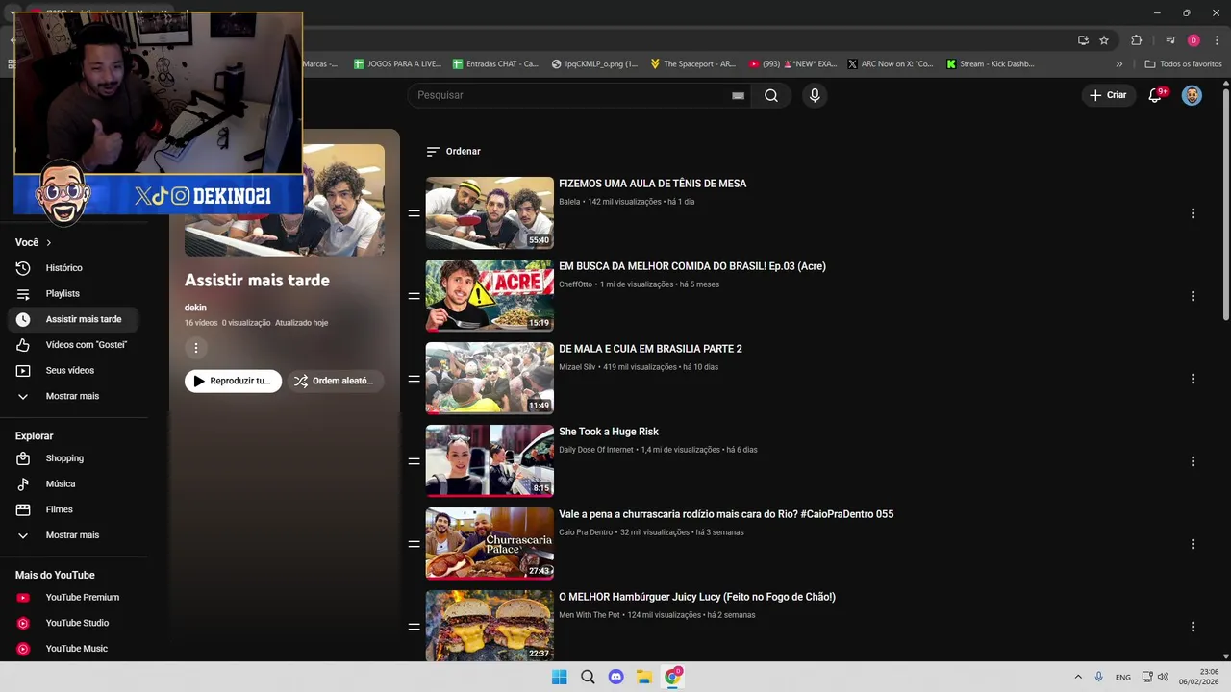Open the on-screen keyboard icon in search
Screen dimensions: 1231x692
[x=738, y=96]
